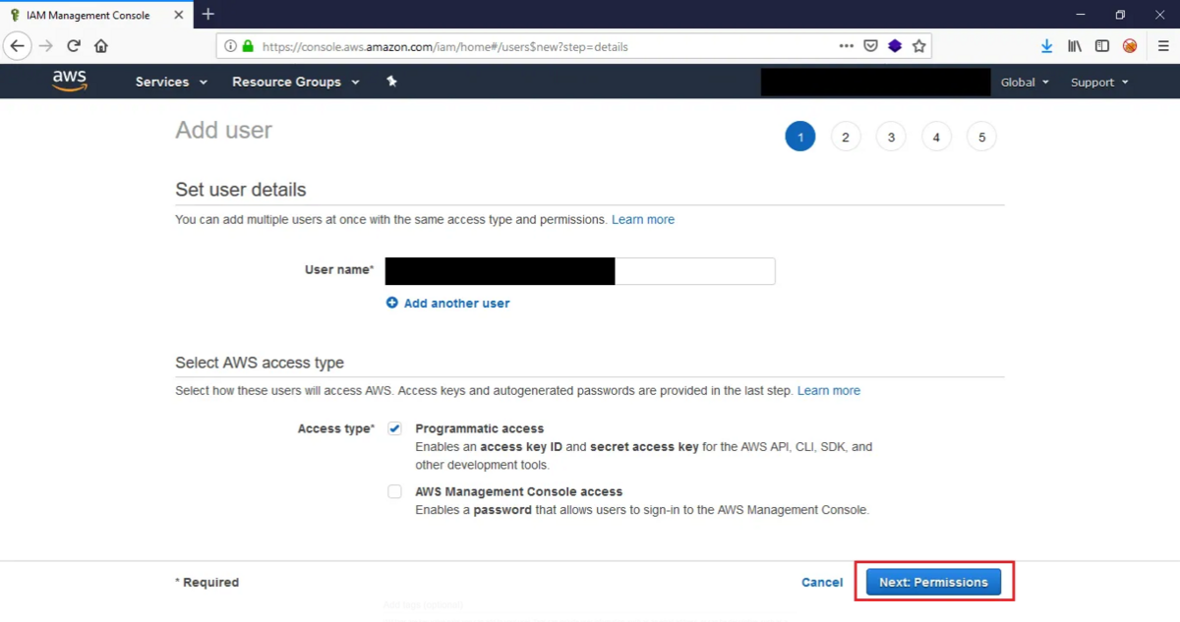Jump to wizard step 5 circle
This screenshot has height=622, width=1180.
981,138
